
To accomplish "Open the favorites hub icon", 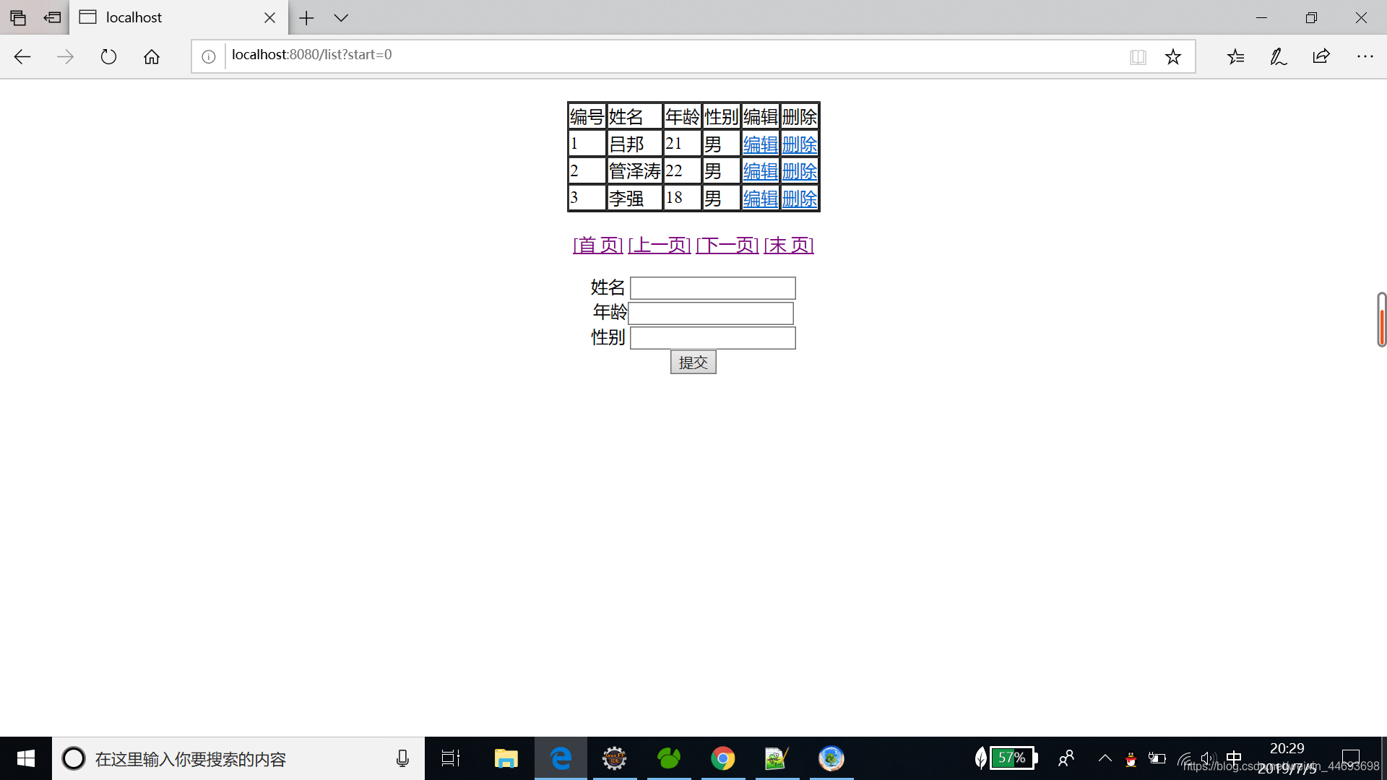I will (x=1235, y=56).
